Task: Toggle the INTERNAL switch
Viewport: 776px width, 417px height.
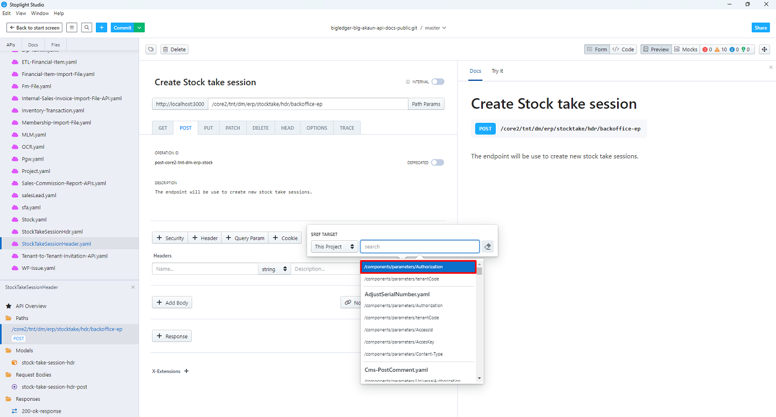Action: (x=438, y=82)
